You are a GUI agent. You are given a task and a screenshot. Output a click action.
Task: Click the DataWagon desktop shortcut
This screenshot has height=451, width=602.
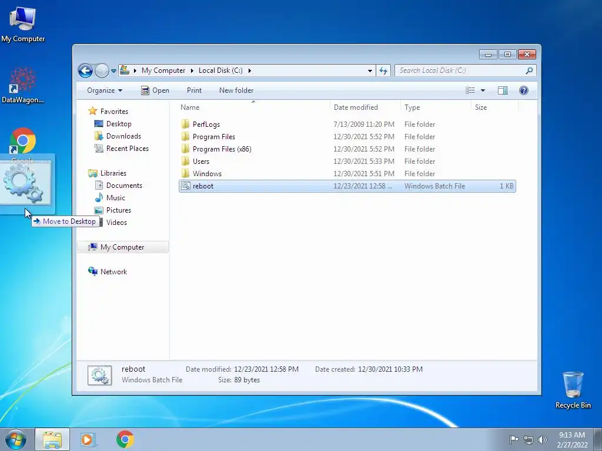(x=23, y=85)
